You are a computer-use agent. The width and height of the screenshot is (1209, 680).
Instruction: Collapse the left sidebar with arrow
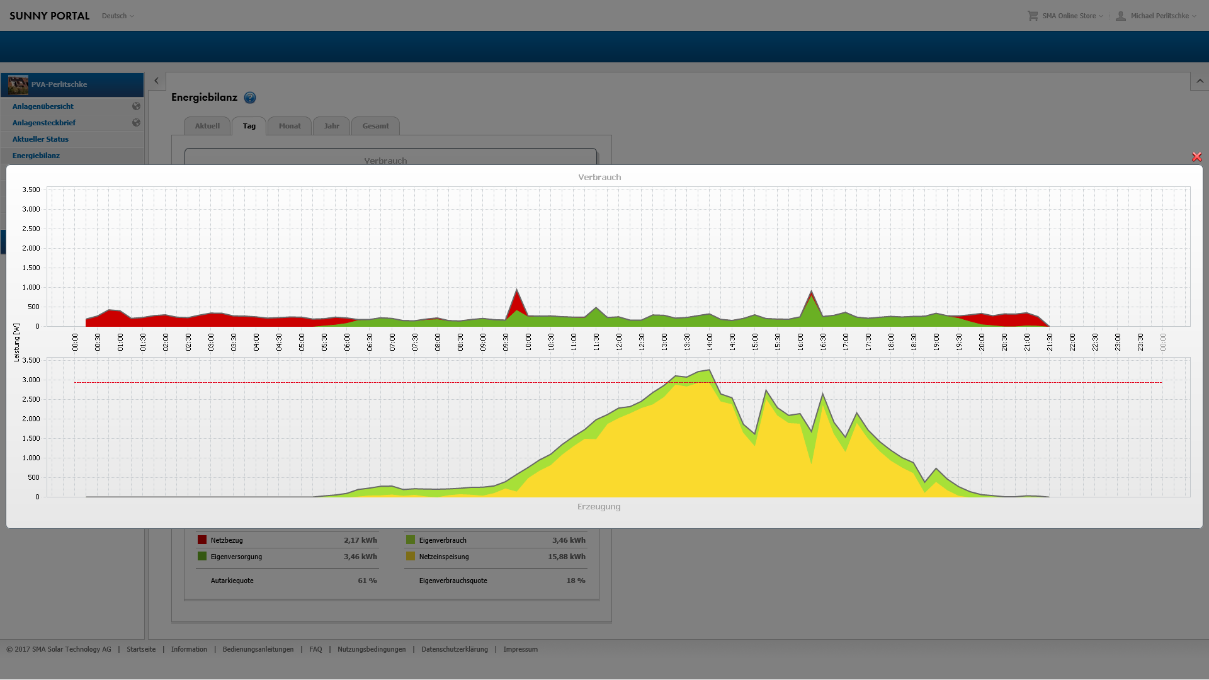pyautogui.click(x=156, y=81)
